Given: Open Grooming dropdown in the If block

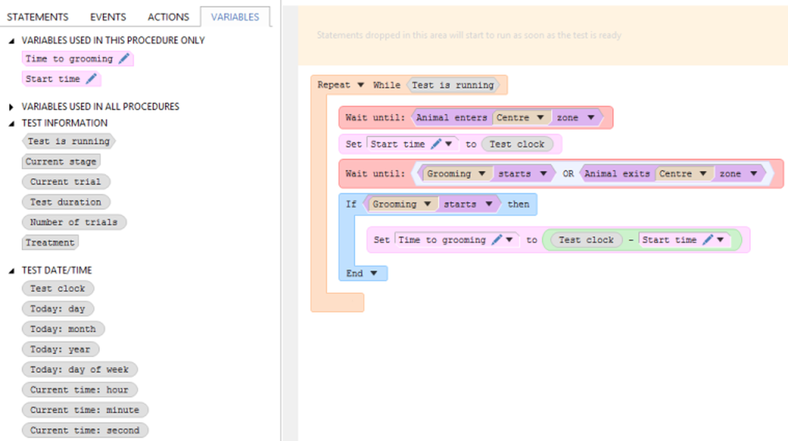Looking at the screenshot, I should tap(427, 204).
